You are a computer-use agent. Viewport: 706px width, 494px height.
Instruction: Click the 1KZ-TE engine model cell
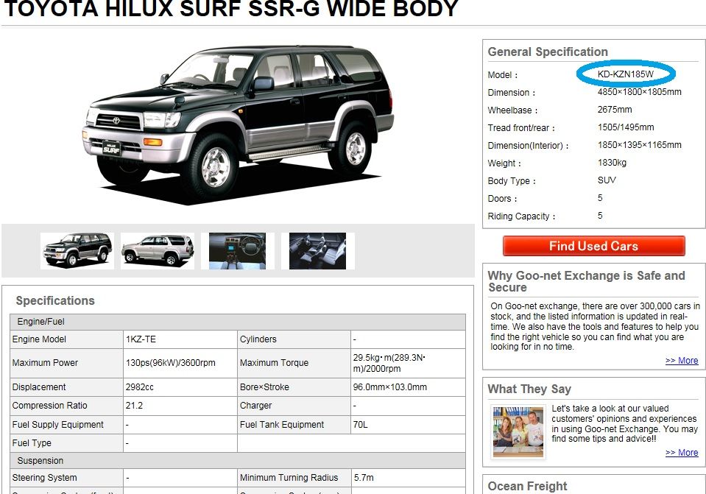click(x=180, y=339)
